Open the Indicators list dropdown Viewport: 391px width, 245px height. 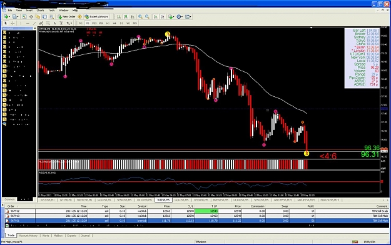pos(171,17)
